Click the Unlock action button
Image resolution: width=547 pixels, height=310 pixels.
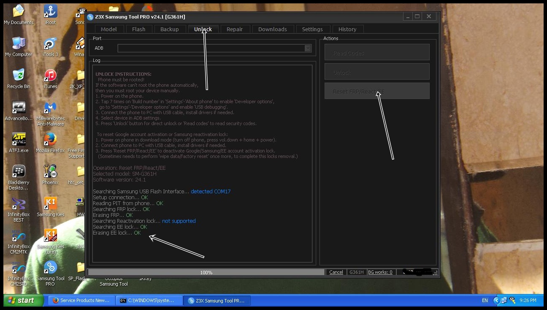click(377, 72)
